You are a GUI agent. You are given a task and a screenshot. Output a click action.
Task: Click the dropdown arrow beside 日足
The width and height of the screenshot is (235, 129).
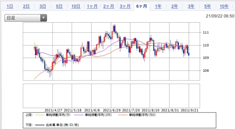pyautogui.click(x=44, y=18)
